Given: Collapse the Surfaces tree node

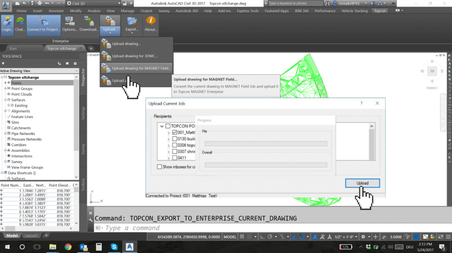Looking at the screenshot, I should [5, 100].
